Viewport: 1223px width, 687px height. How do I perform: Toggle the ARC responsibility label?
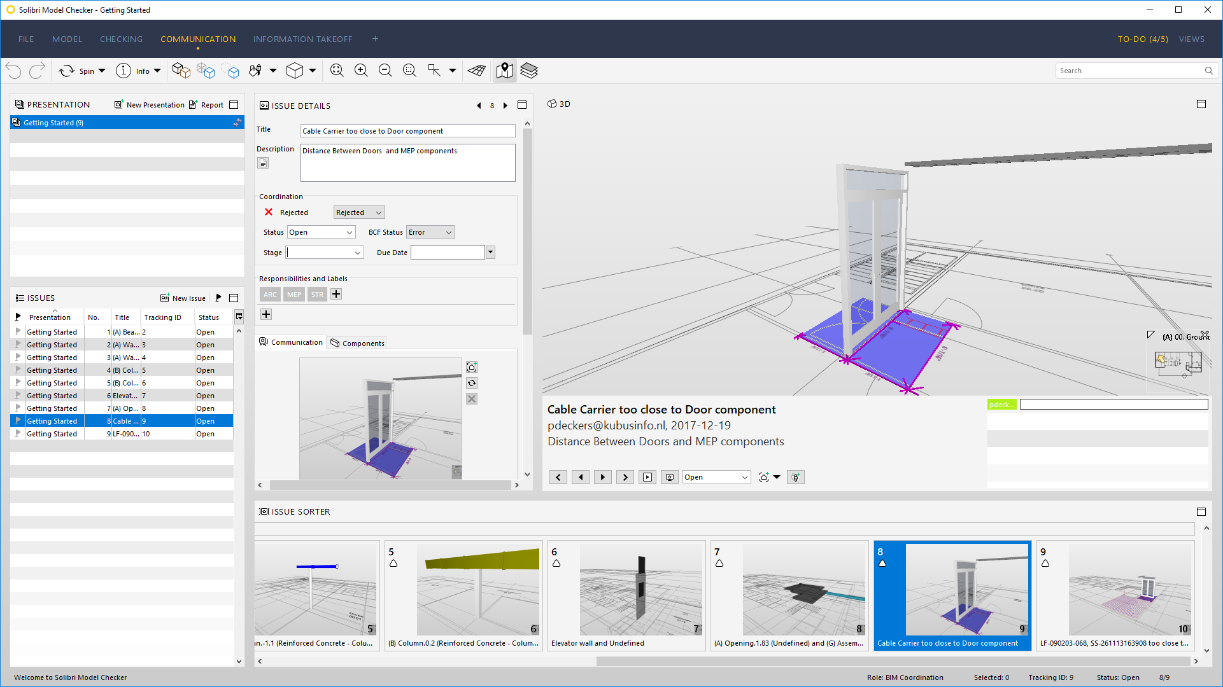pyautogui.click(x=270, y=295)
